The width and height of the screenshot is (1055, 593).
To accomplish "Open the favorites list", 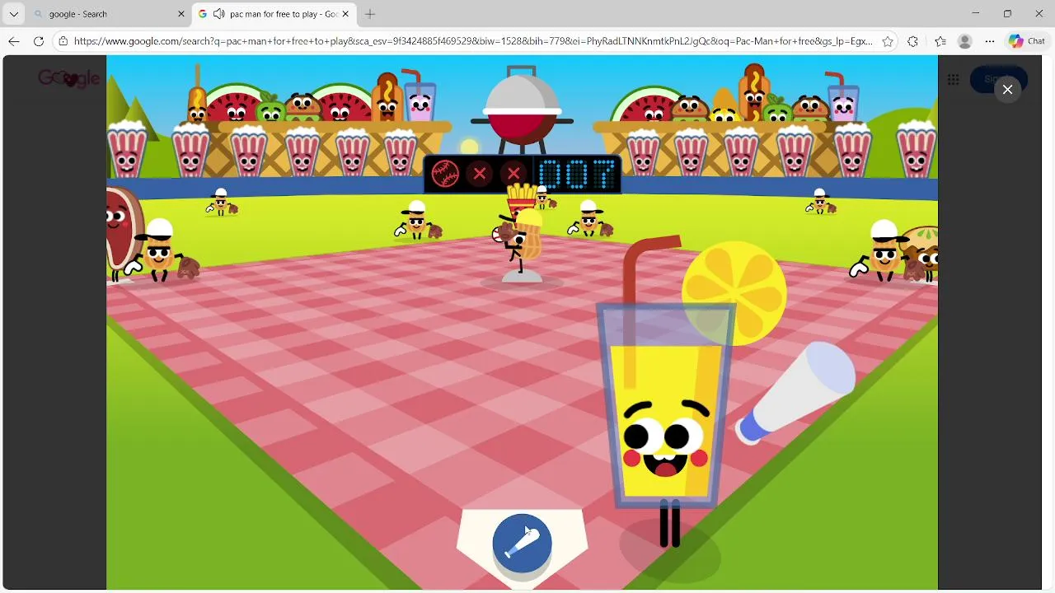I will coord(940,41).
